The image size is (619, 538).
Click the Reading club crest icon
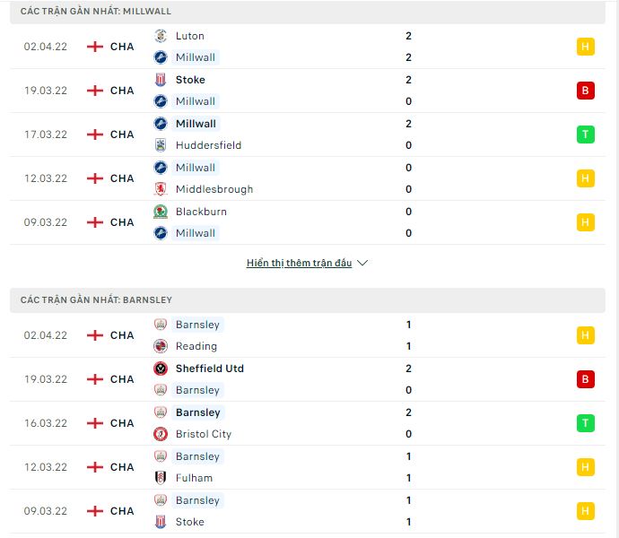[x=161, y=346]
